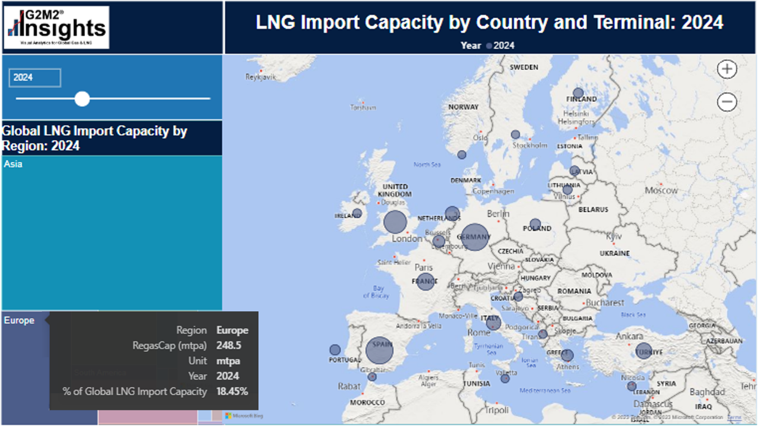
Task: Select the Spain LNG capacity bubble
Action: click(380, 349)
